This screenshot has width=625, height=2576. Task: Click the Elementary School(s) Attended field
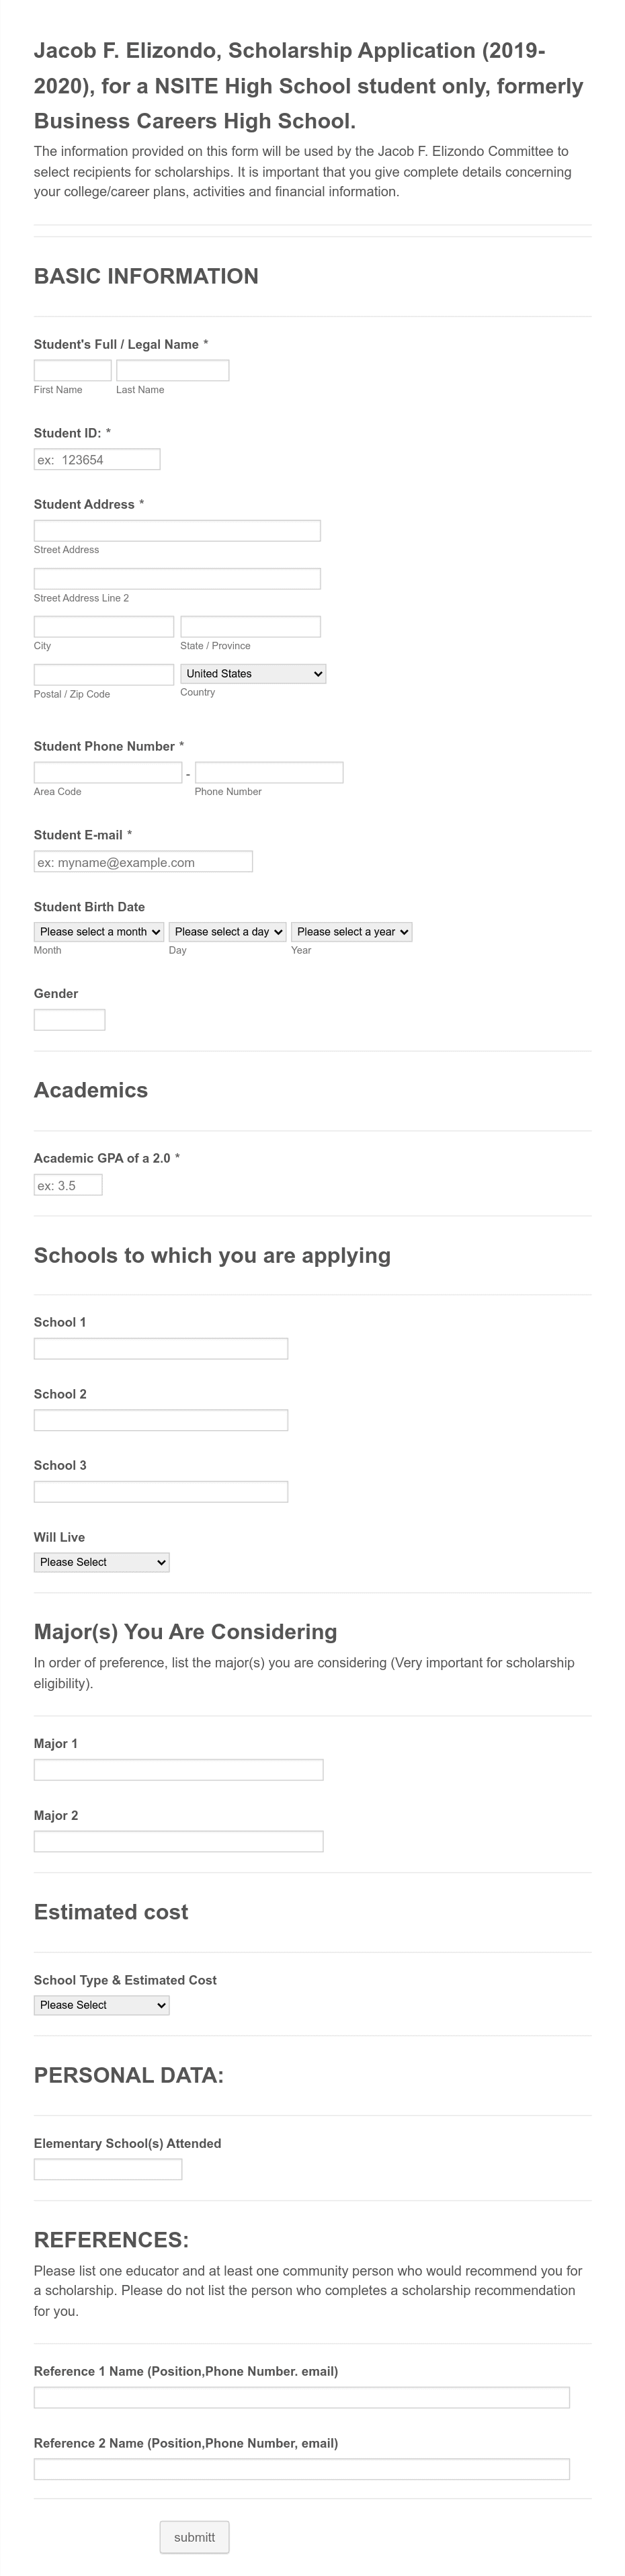pyautogui.click(x=108, y=2170)
